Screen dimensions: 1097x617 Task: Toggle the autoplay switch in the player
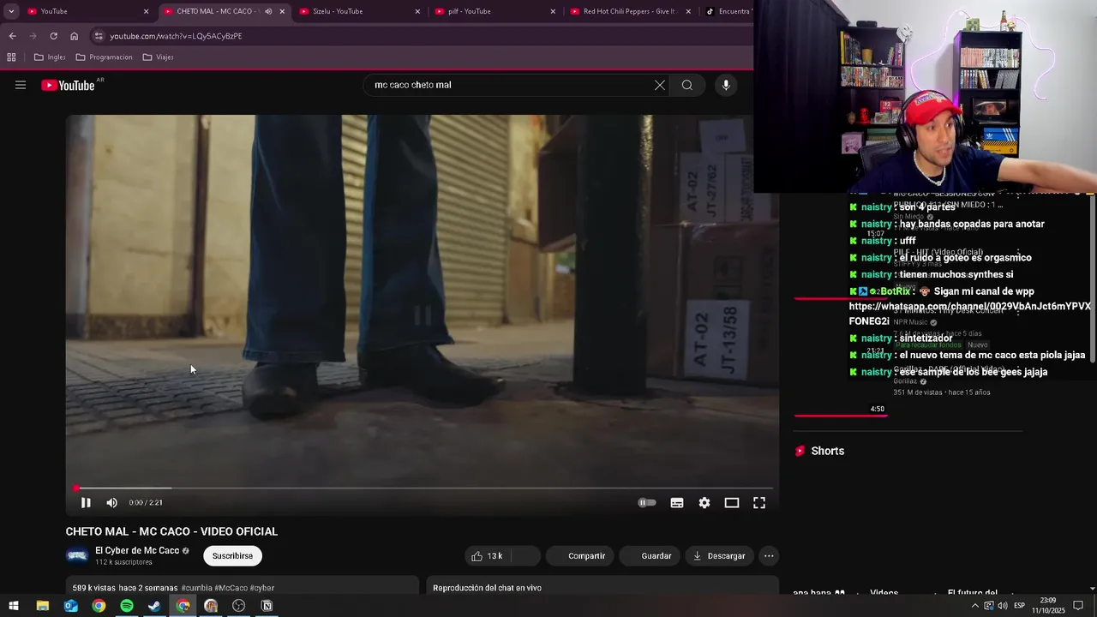[647, 503]
